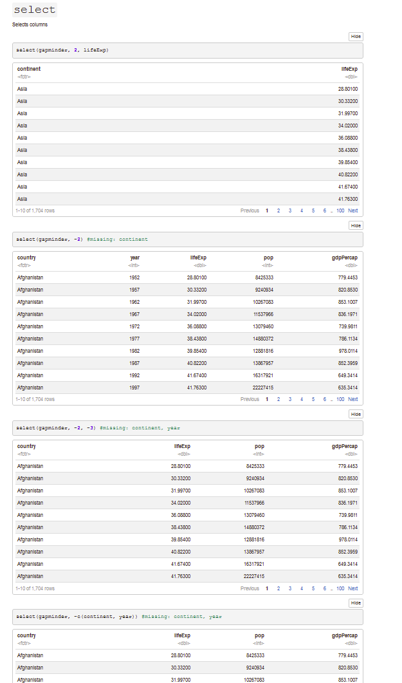Screen dimensions: 402x683
Task: Open page 4 in the third table's pagination
Action: (302, 588)
